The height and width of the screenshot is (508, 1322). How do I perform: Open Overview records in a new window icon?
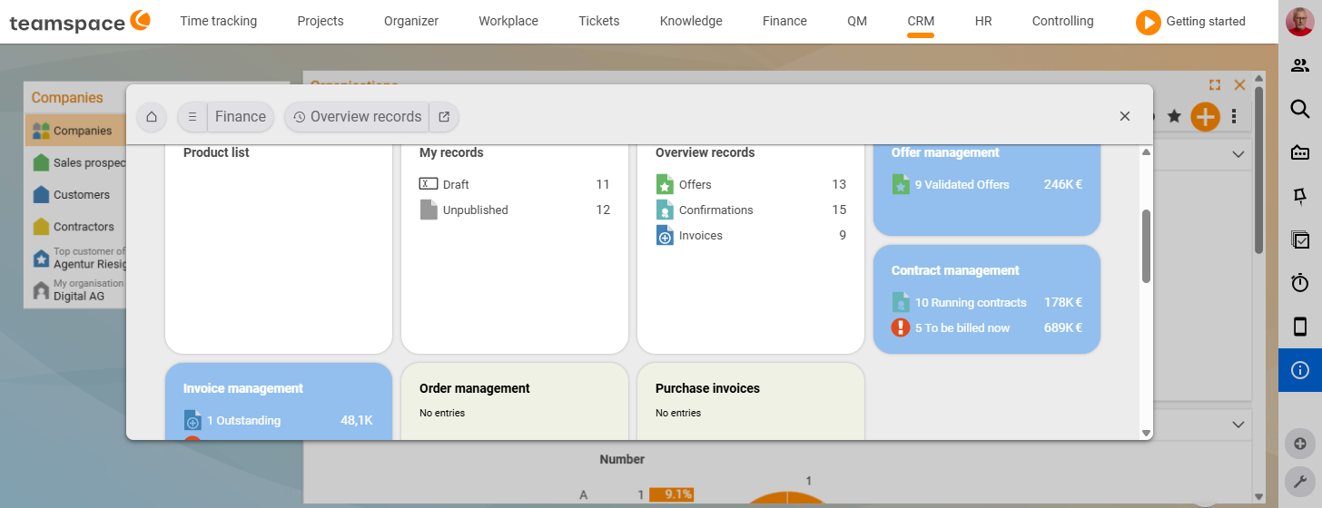point(444,117)
